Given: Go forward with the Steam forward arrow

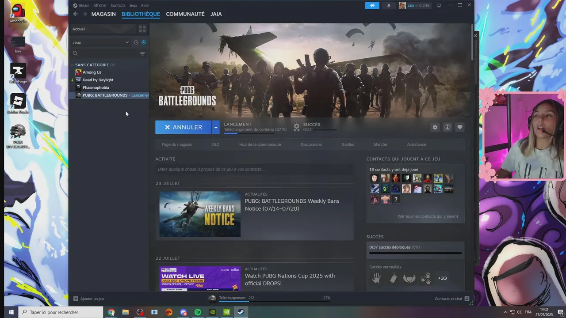Looking at the screenshot, I should [85, 14].
